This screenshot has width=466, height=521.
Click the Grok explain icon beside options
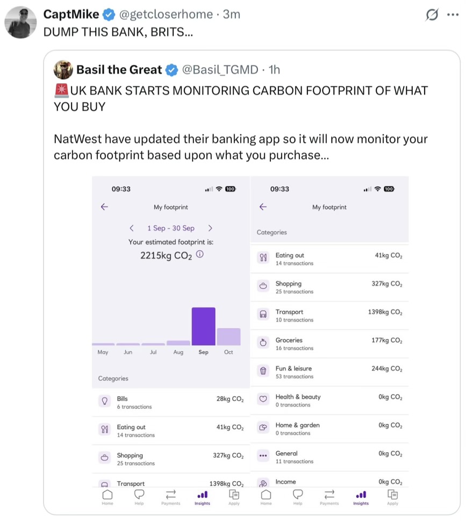(x=432, y=15)
